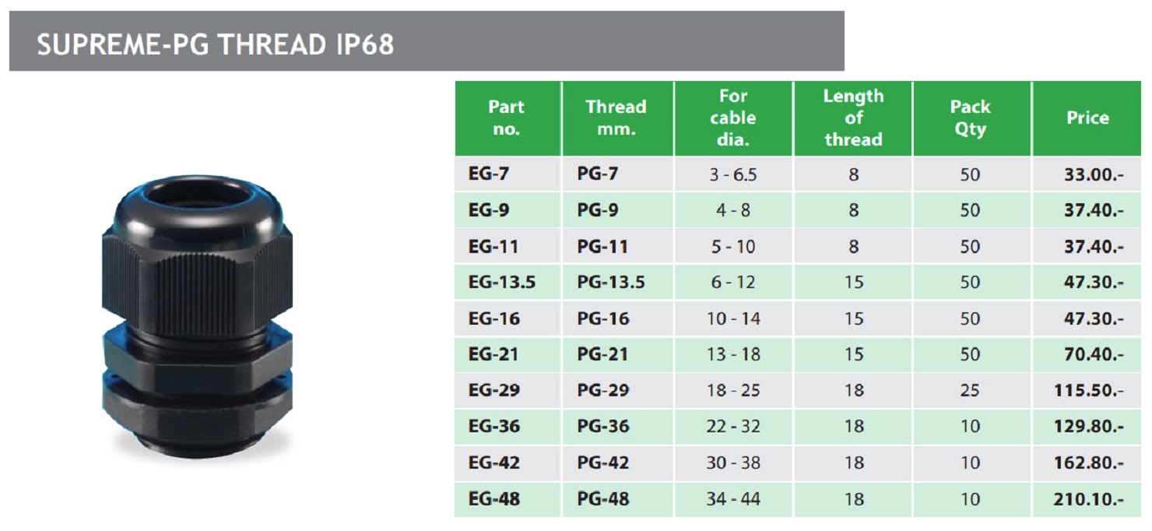
Task: Select cable diameter 22 - 32
Action: pos(732,427)
